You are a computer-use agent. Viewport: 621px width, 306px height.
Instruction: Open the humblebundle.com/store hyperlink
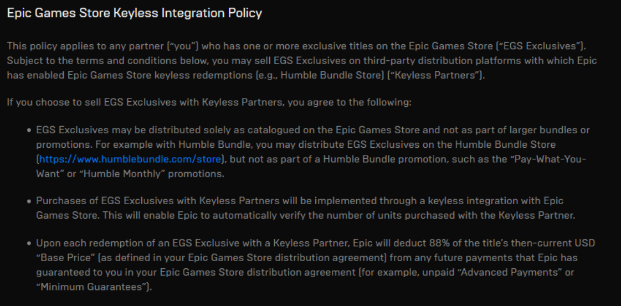point(130,159)
